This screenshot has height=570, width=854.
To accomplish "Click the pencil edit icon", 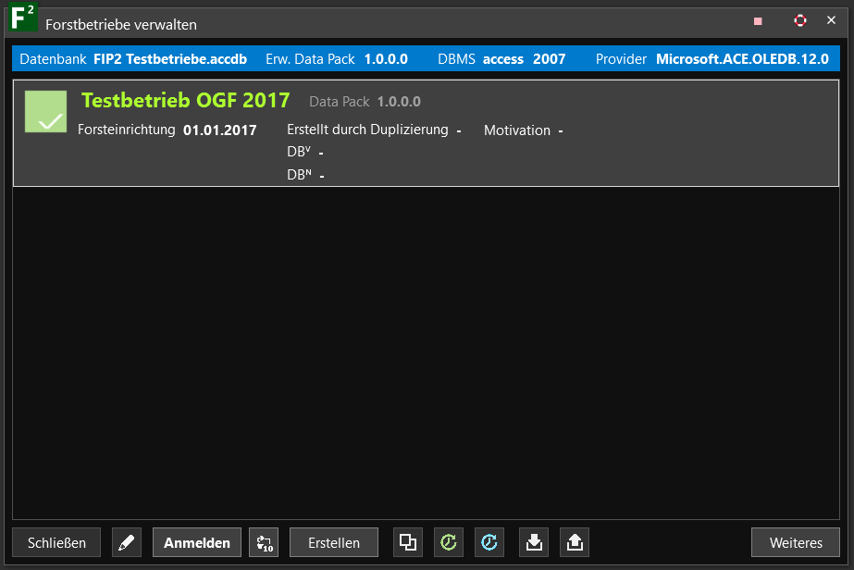I will (x=127, y=542).
